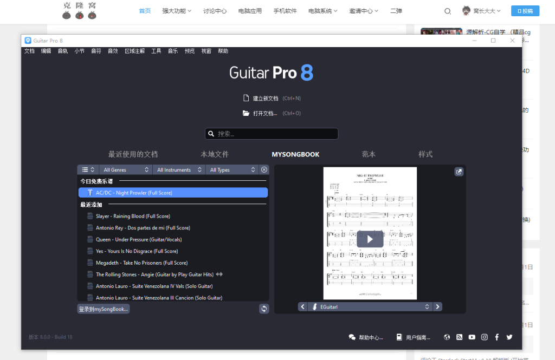This screenshot has width=555, height=360.
Task: Click 讨论中心 in the website navigation
Action: [215, 11]
